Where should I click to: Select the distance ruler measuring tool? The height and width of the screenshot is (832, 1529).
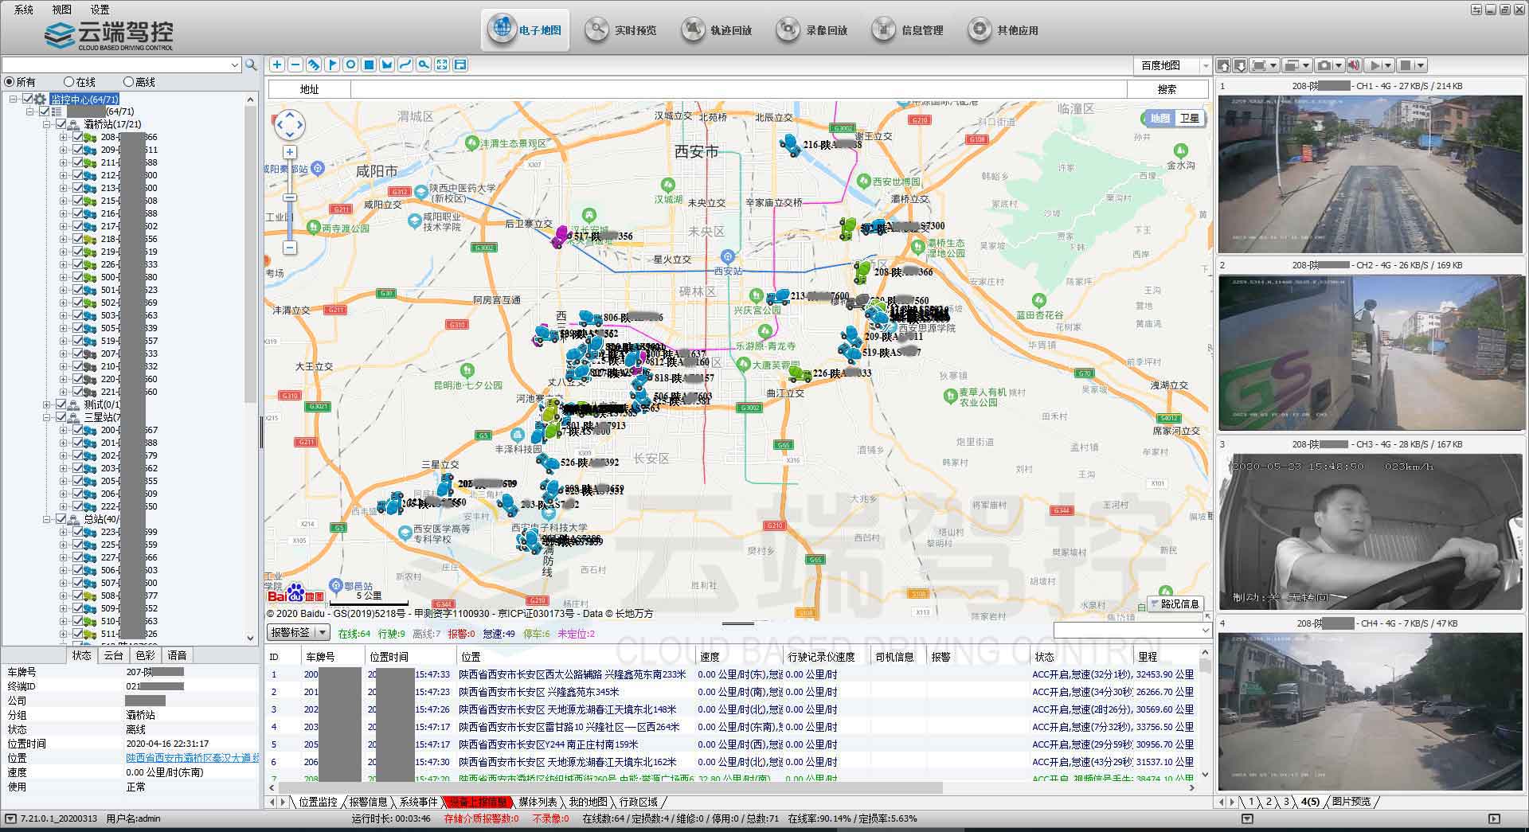314,64
